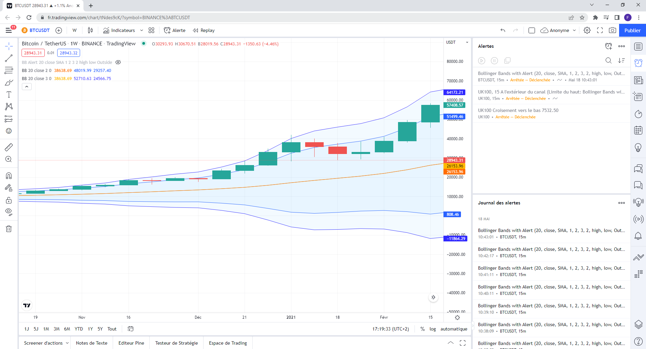Sort the alerts list
The height and width of the screenshot is (349, 646).
tap(621, 61)
